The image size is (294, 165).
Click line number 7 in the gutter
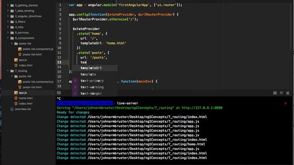[x=60, y=33]
